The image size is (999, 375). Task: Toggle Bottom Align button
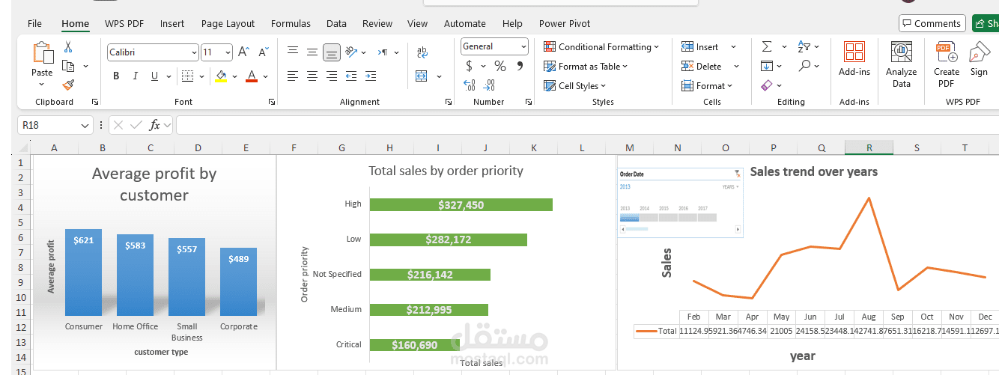(332, 52)
